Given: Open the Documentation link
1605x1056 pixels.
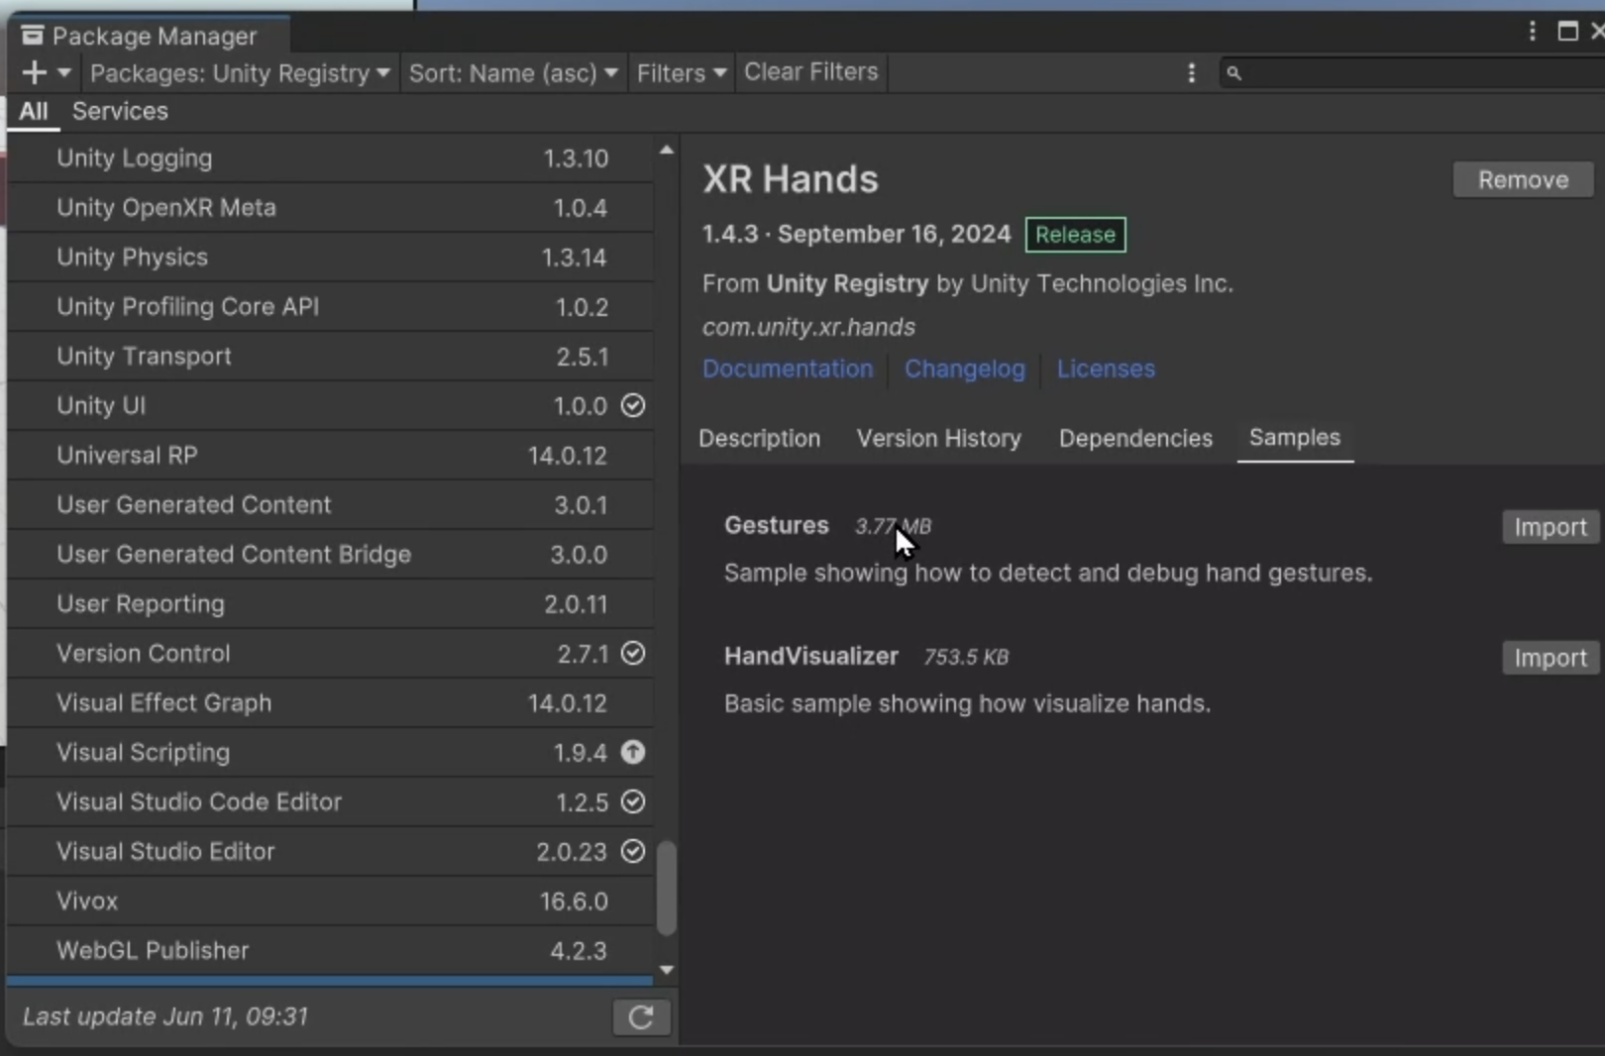Looking at the screenshot, I should click(x=788, y=369).
